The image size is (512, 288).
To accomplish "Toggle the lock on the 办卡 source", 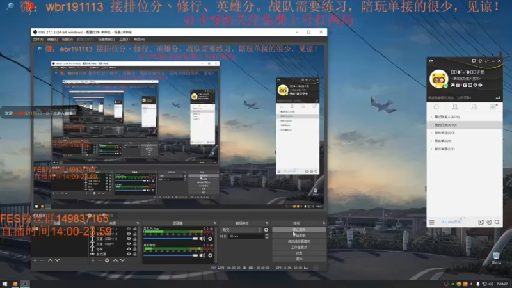I will pyautogui.click(x=134, y=249).
